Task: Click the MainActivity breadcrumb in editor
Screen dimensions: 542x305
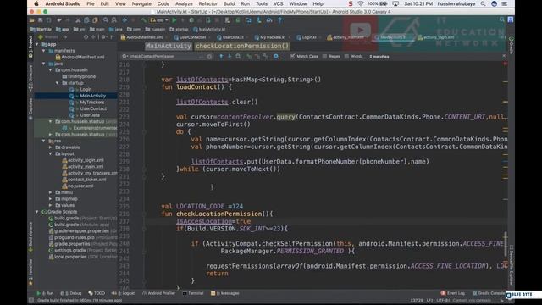Action: (x=169, y=46)
